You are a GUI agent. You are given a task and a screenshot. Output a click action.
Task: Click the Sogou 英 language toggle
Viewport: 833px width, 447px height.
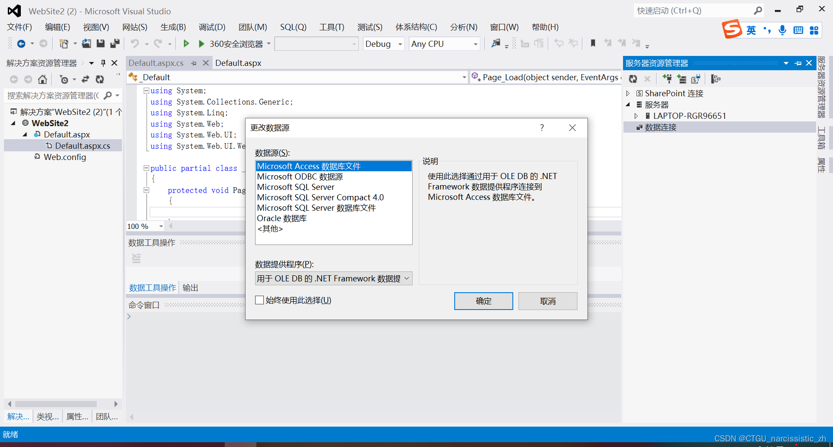[x=751, y=30]
